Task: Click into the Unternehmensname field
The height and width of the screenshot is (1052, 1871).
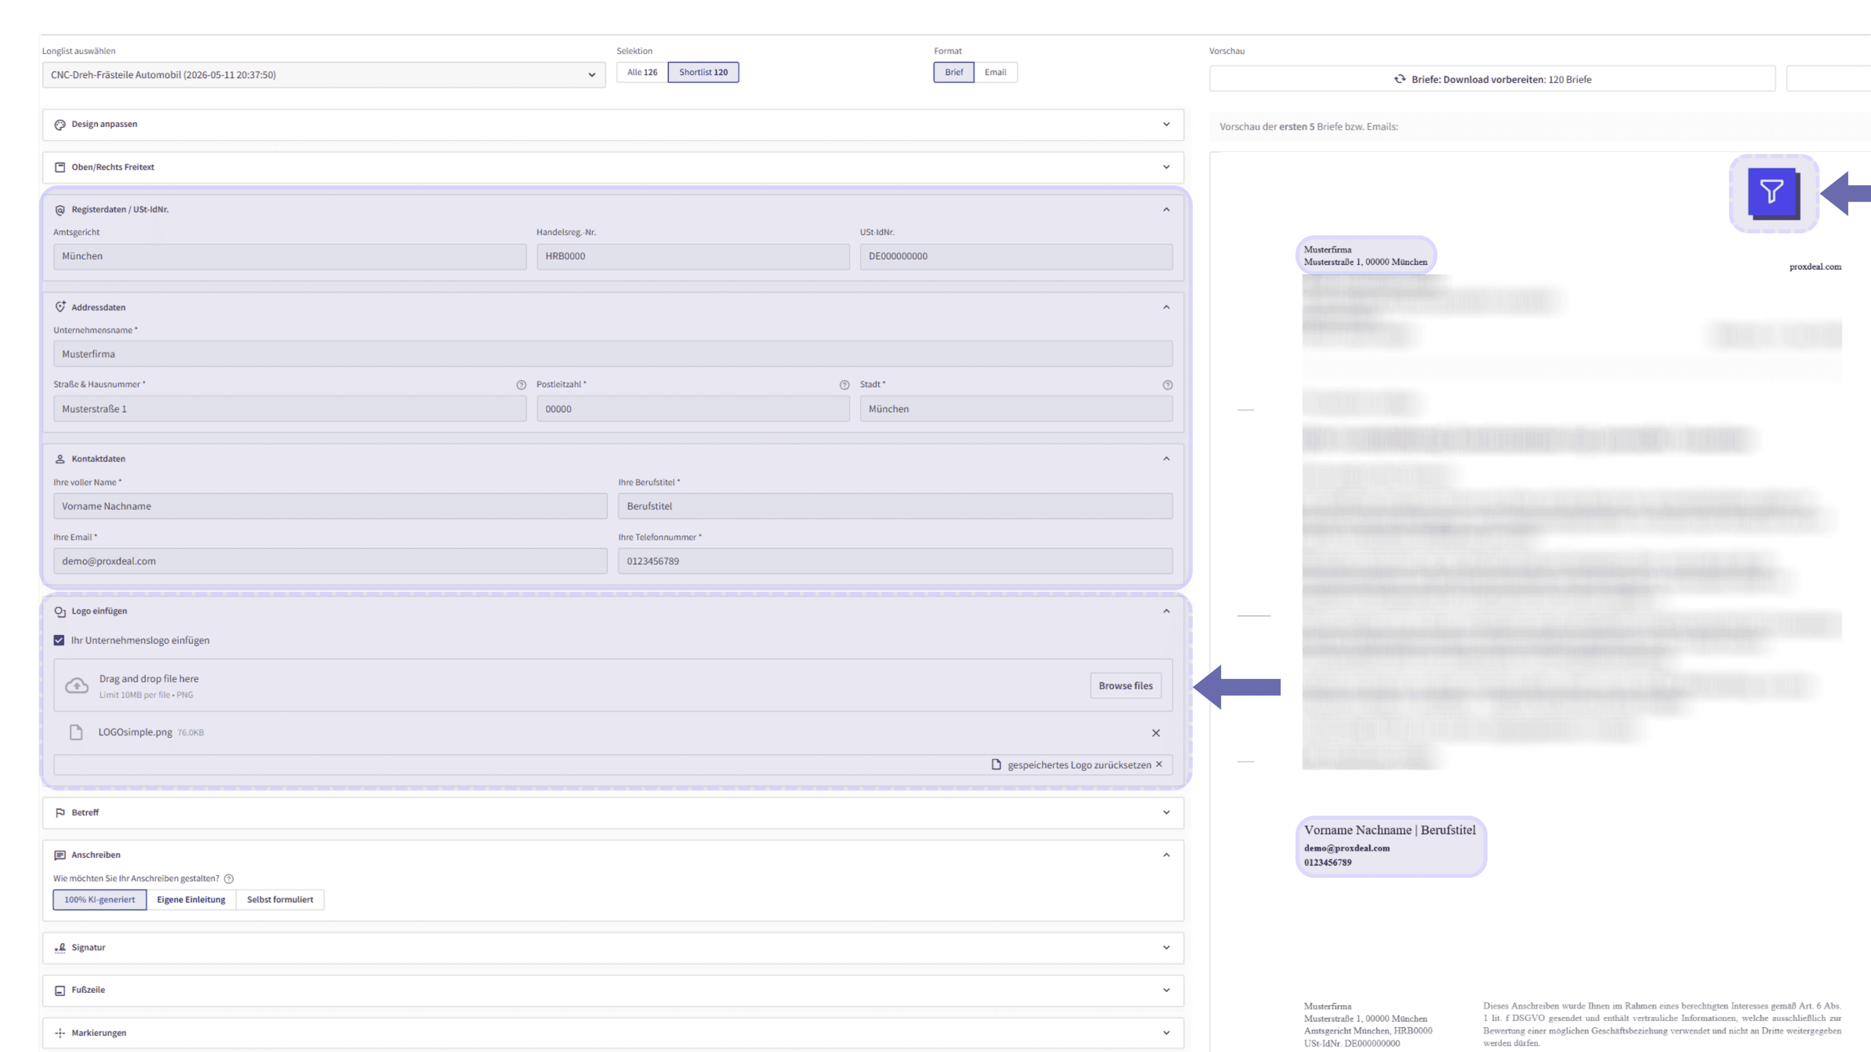Action: point(613,354)
